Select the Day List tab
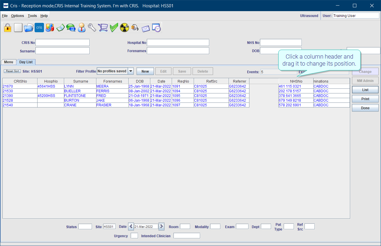The image size is (381, 246). click(x=26, y=62)
